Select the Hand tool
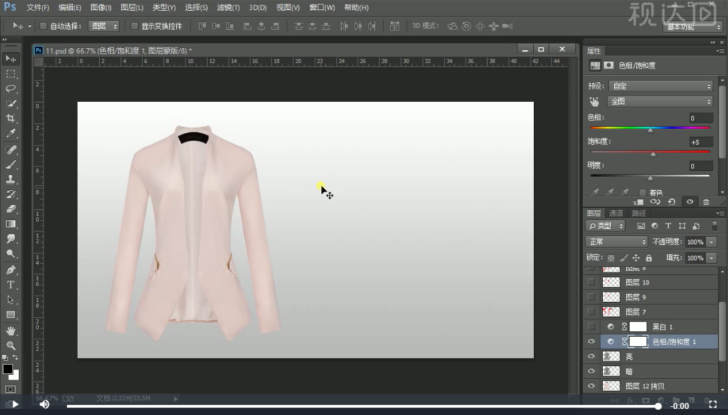This screenshot has height=415, width=728. [11, 331]
